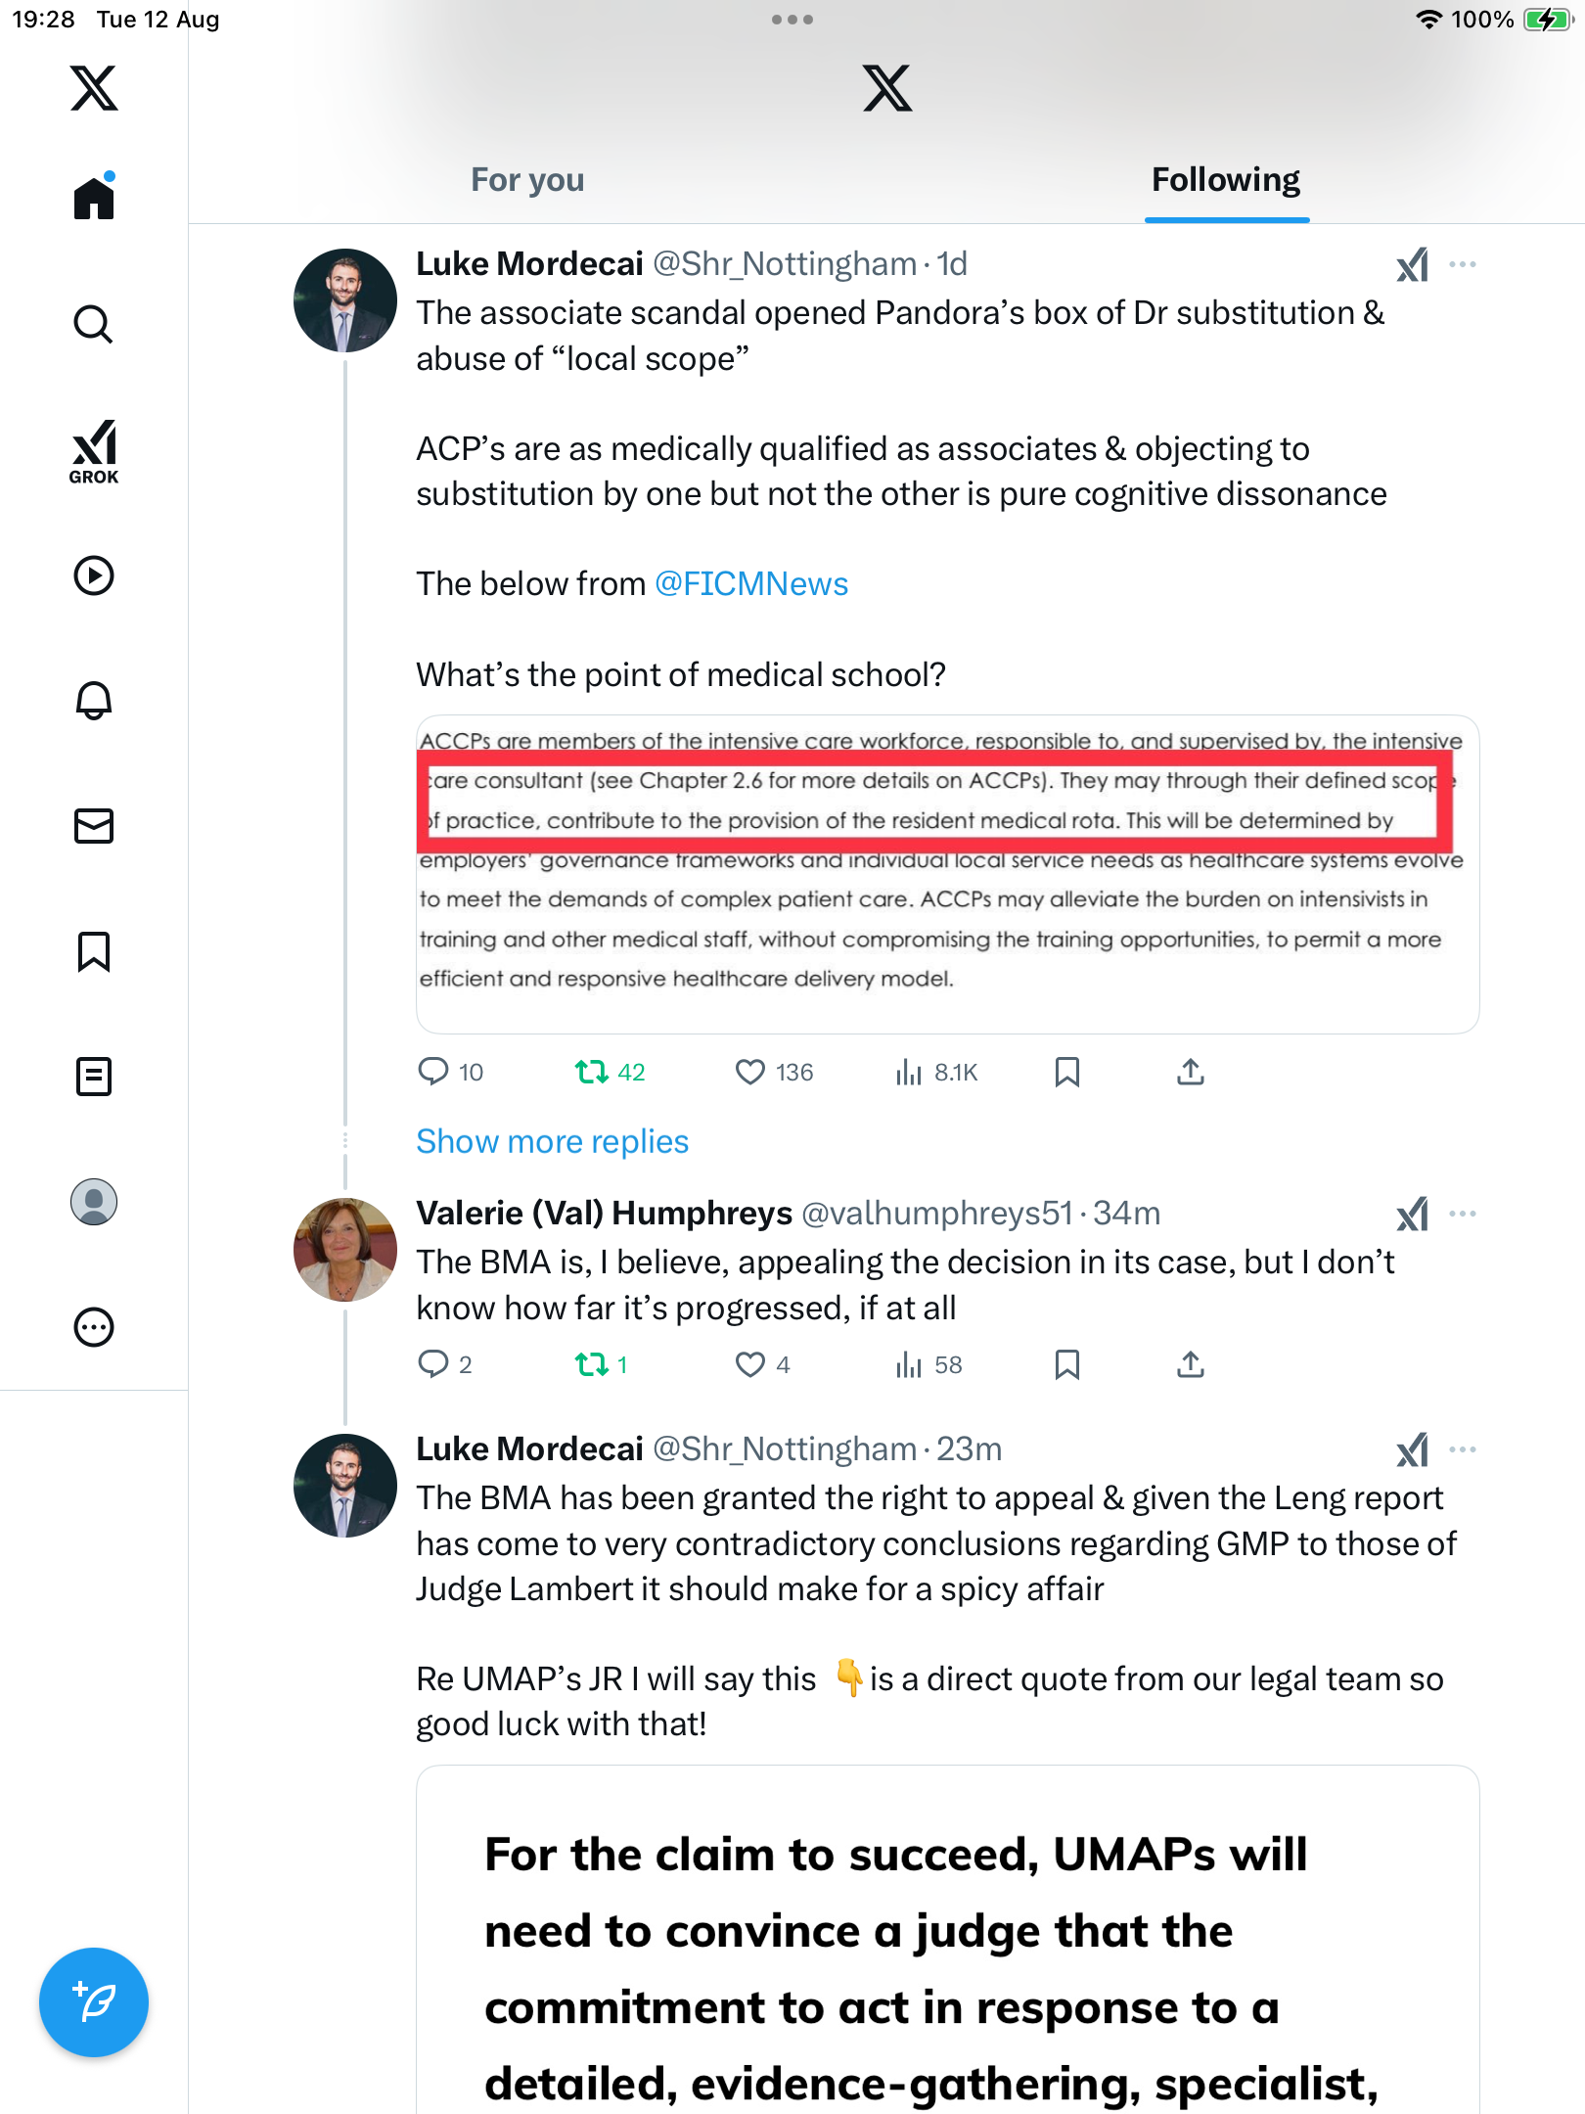Open the Search icon in sidebar
Viewport: 1585px width, 2114px height.
[94, 324]
